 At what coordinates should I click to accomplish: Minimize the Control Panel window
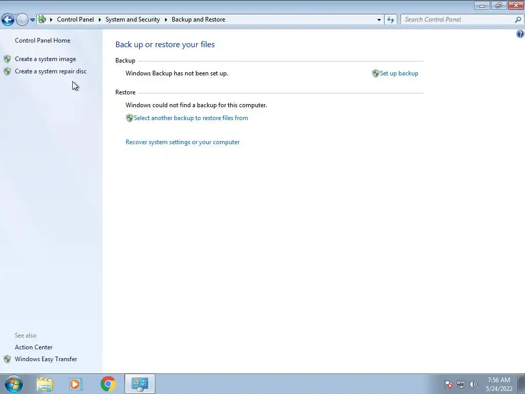click(482, 5)
